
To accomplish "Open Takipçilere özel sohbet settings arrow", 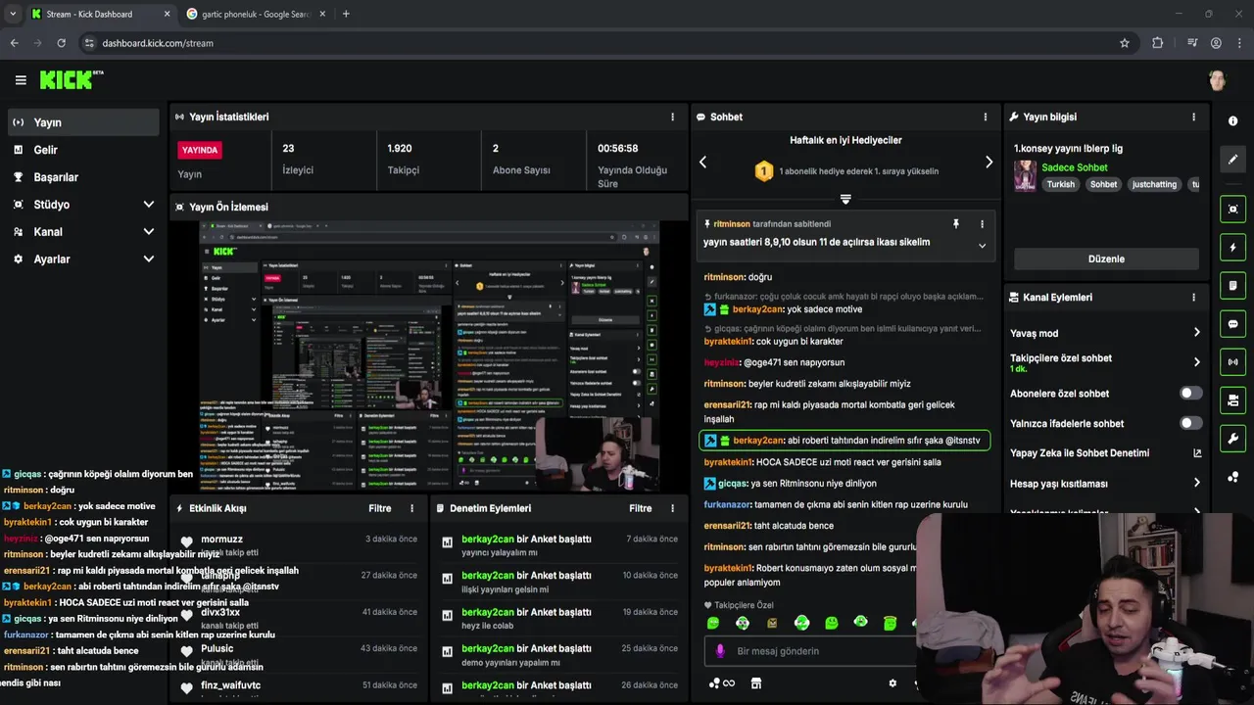I will [1196, 362].
